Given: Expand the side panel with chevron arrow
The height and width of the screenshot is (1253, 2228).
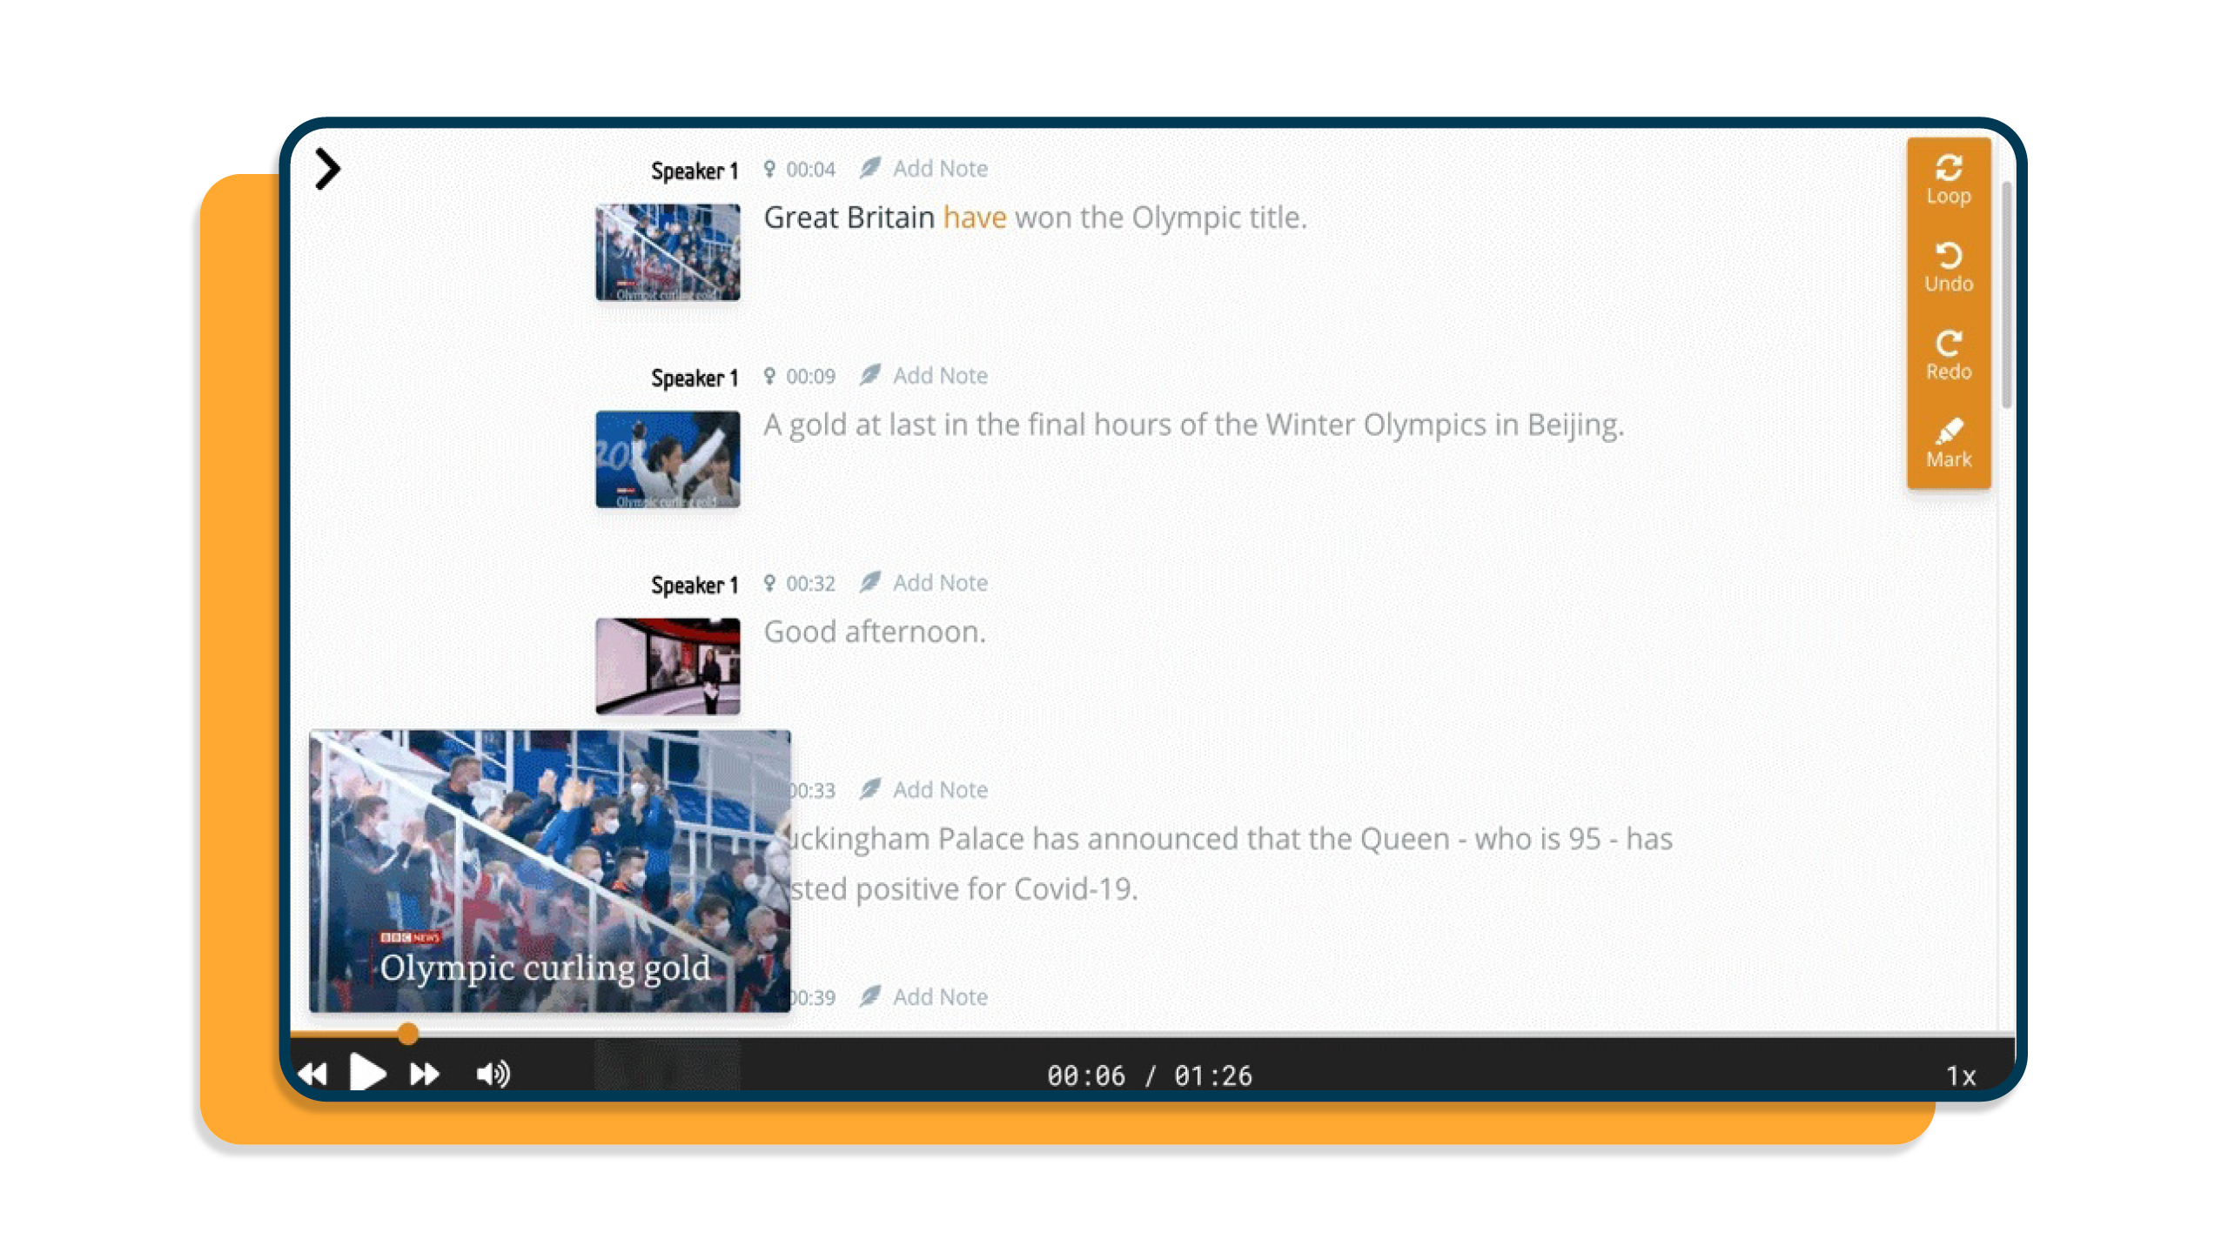Looking at the screenshot, I should [x=327, y=169].
